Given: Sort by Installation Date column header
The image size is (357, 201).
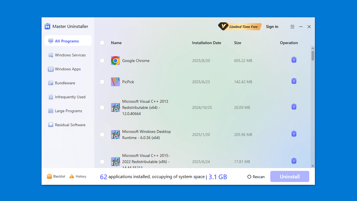Looking at the screenshot, I should [x=207, y=43].
